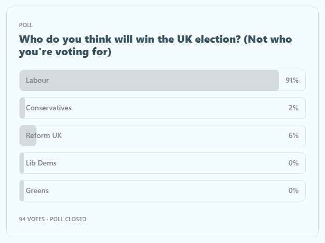
Task: Click the Greens bar sliver
Action: click(22, 191)
